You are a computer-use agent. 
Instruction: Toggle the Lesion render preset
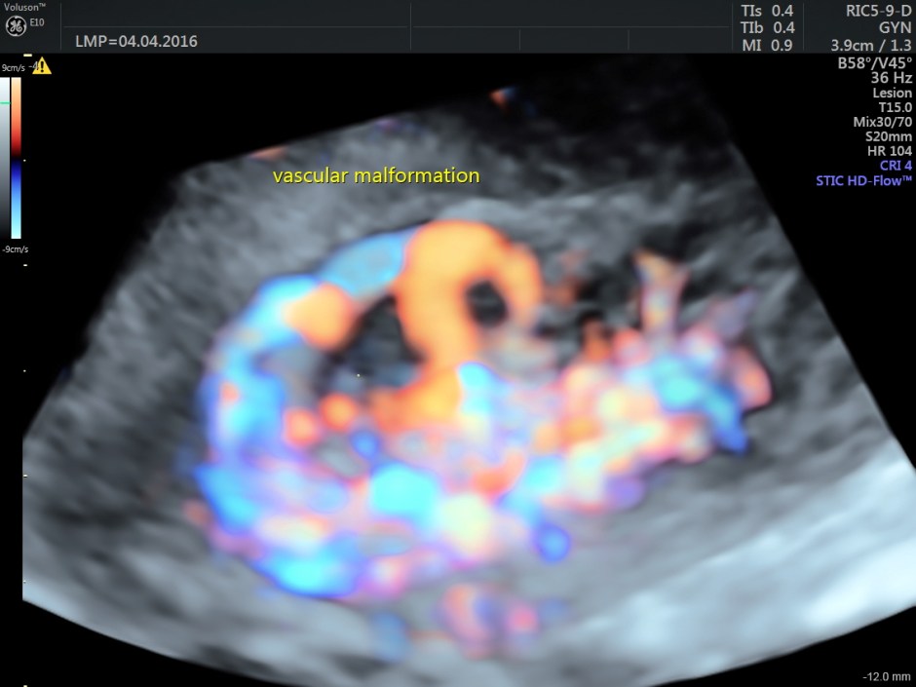click(x=894, y=93)
